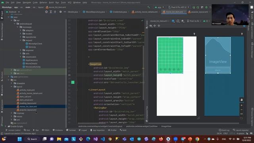Screen dimensions: 254x143
Task: Click the design surface layers icon
Action: [x=173, y=21]
